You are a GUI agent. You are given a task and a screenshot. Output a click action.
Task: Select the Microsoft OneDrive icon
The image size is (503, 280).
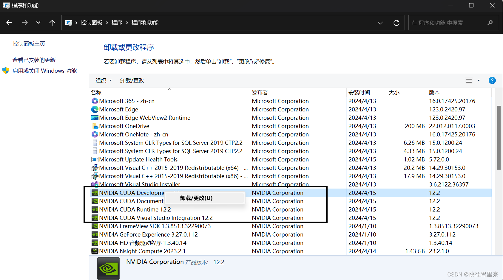(95, 126)
